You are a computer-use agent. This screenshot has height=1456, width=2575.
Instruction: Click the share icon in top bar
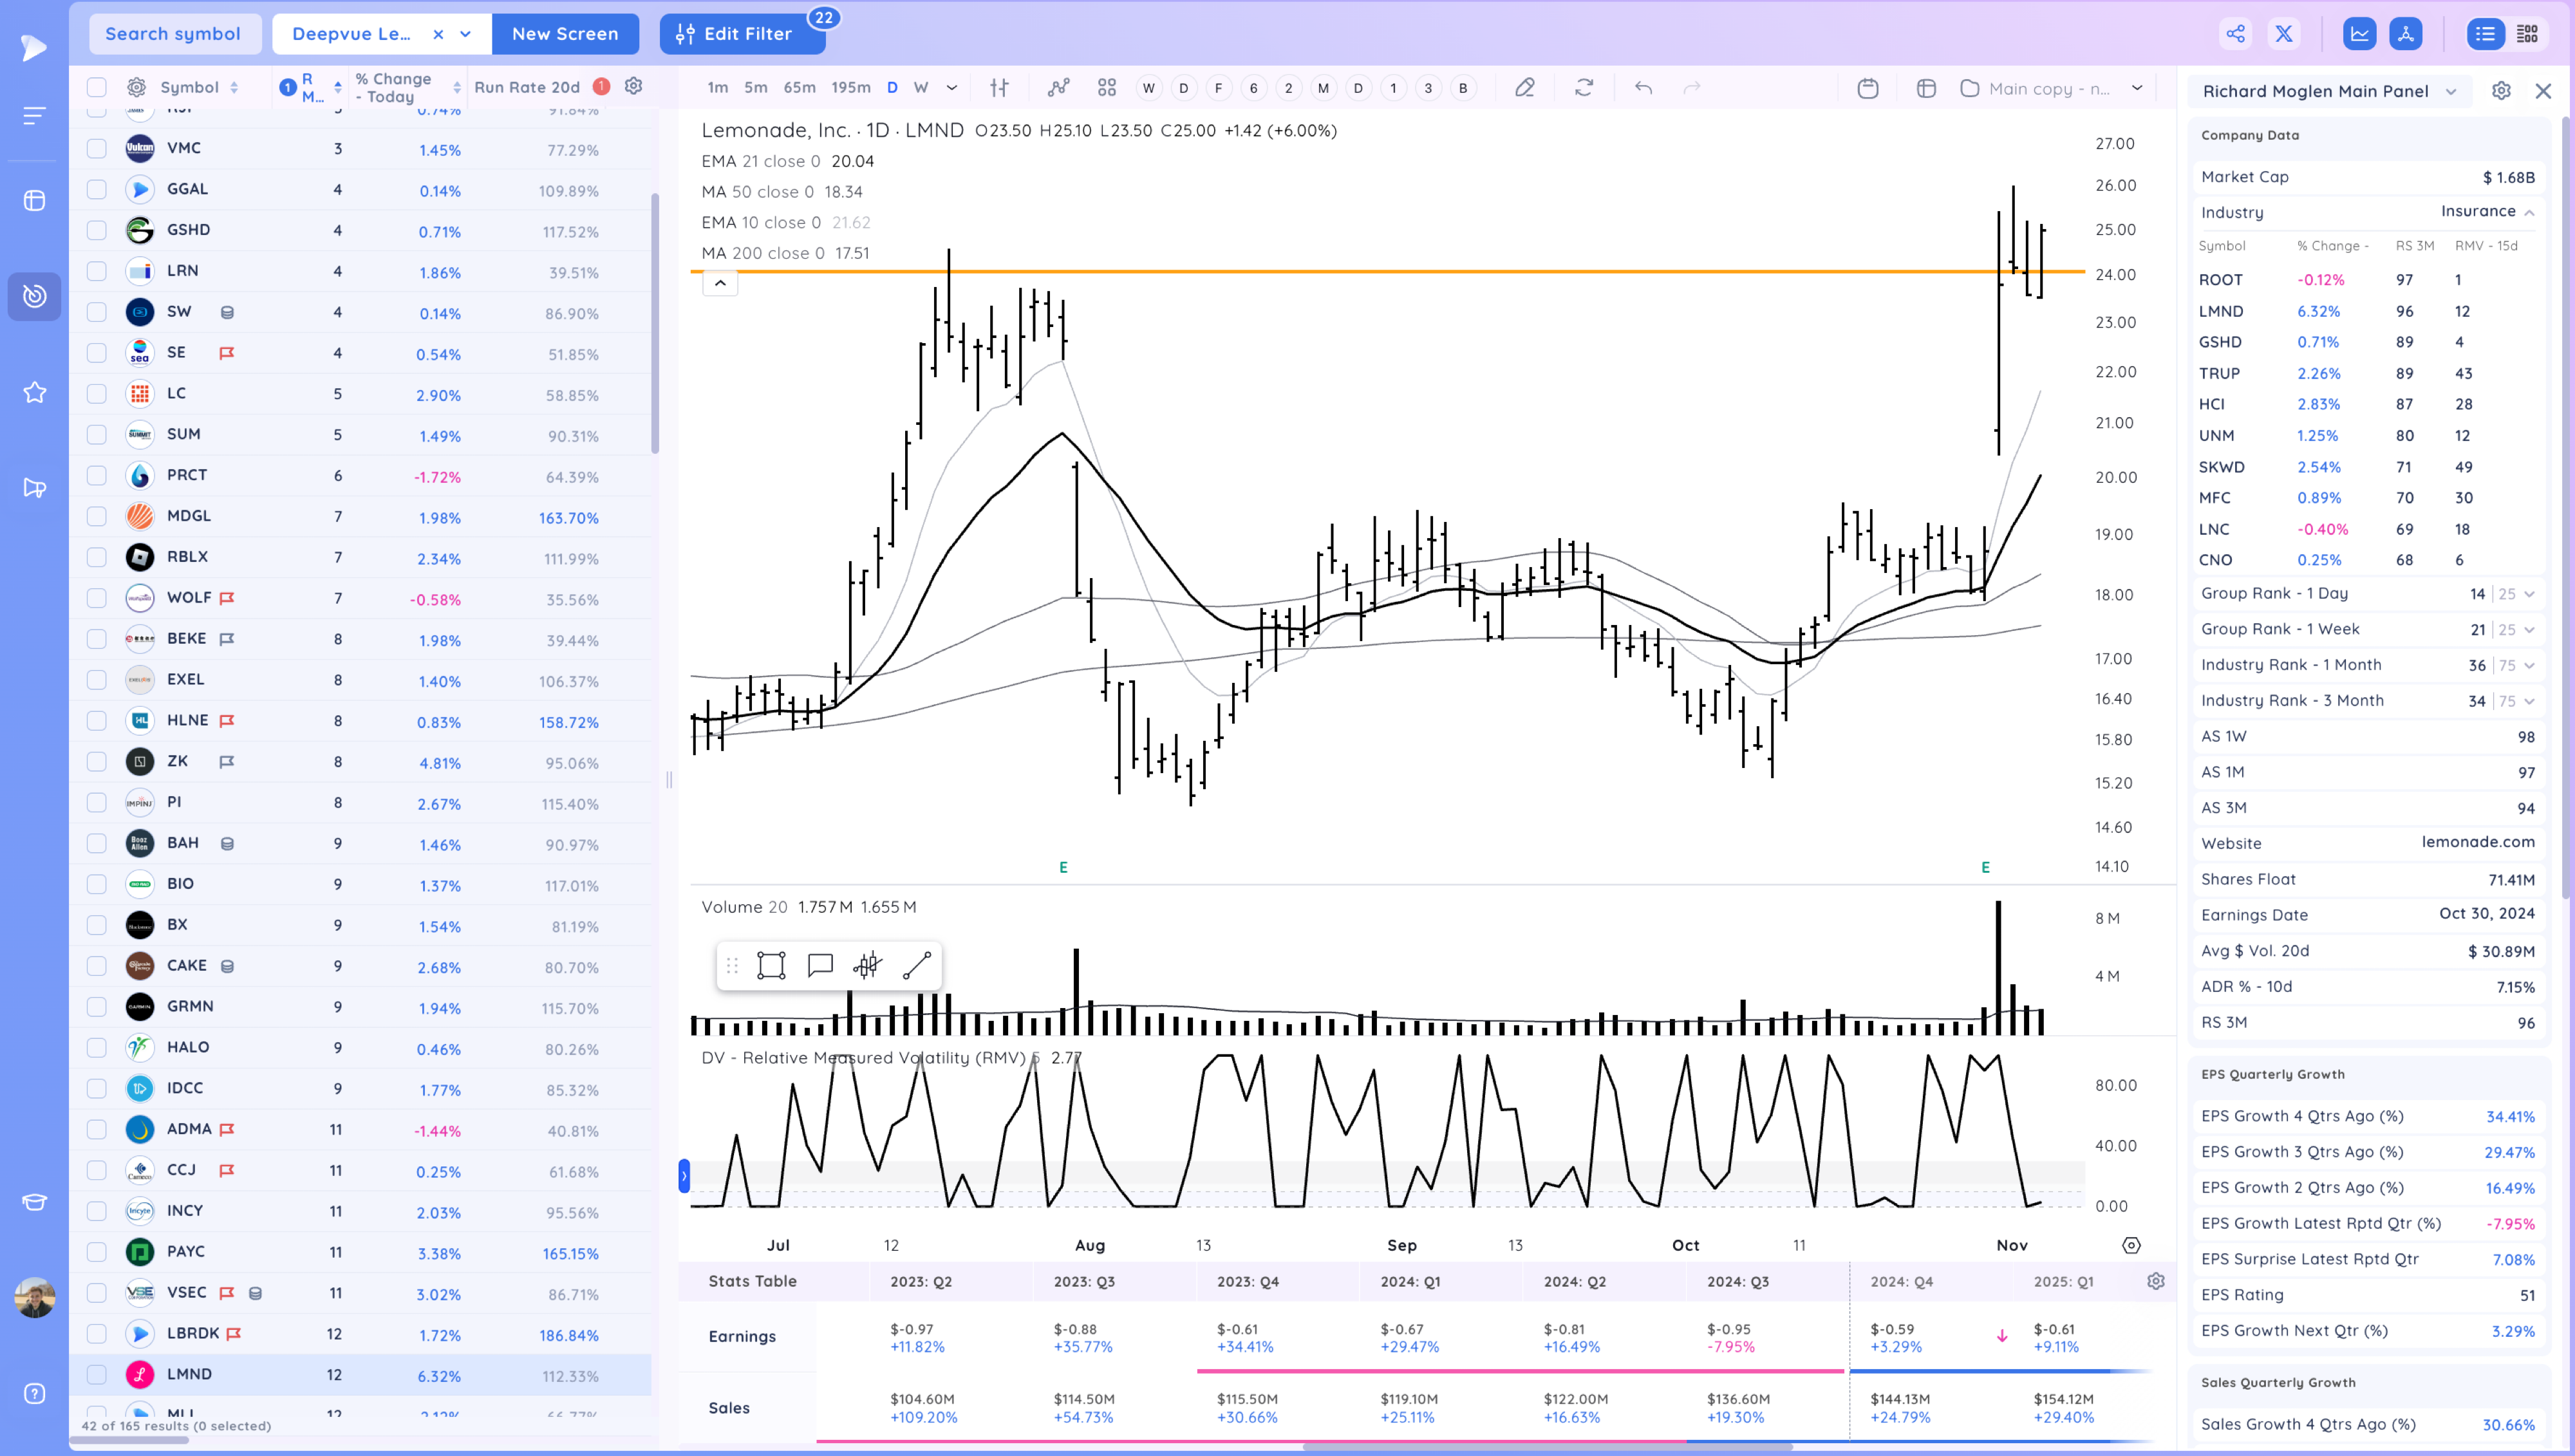pyautogui.click(x=2235, y=34)
